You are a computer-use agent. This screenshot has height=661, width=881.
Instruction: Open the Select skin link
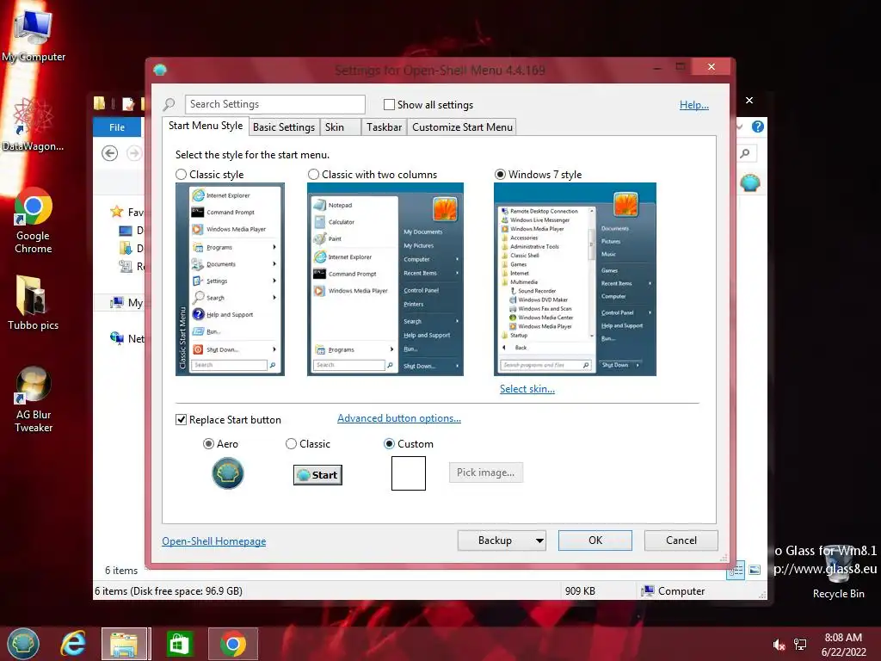(x=527, y=389)
